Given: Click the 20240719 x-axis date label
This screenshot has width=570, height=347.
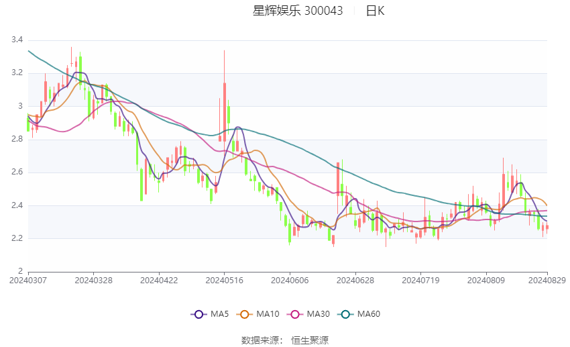Looking at the screenshot, I should point(420,281).
